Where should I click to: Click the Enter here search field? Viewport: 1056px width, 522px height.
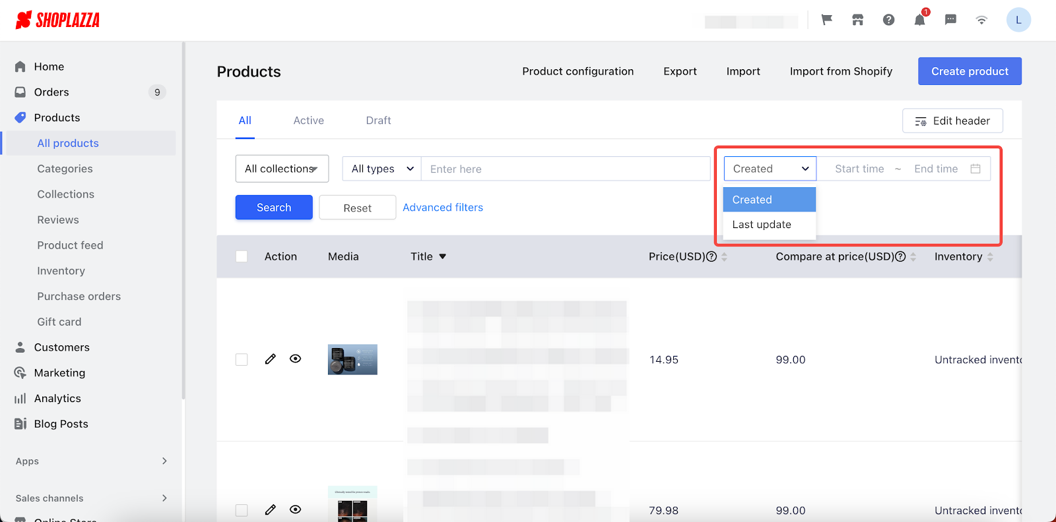click(566, 169)
